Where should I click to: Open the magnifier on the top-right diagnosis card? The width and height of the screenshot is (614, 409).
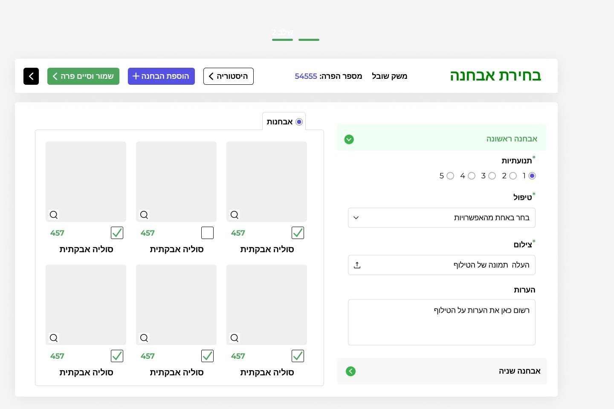point(235,215)
